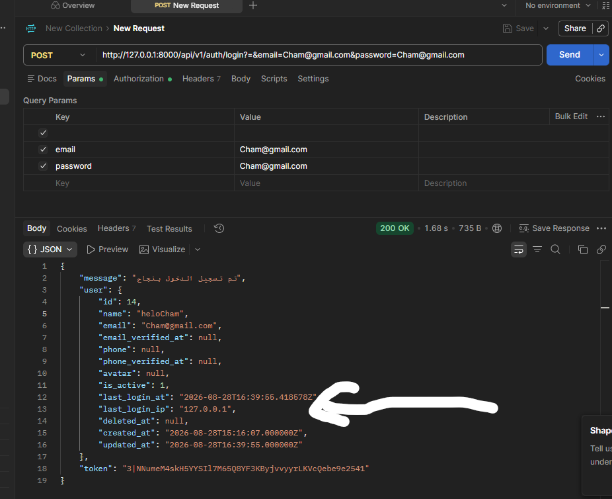
Task: Copy the response using the copy icon
Action: pos(583,250)
